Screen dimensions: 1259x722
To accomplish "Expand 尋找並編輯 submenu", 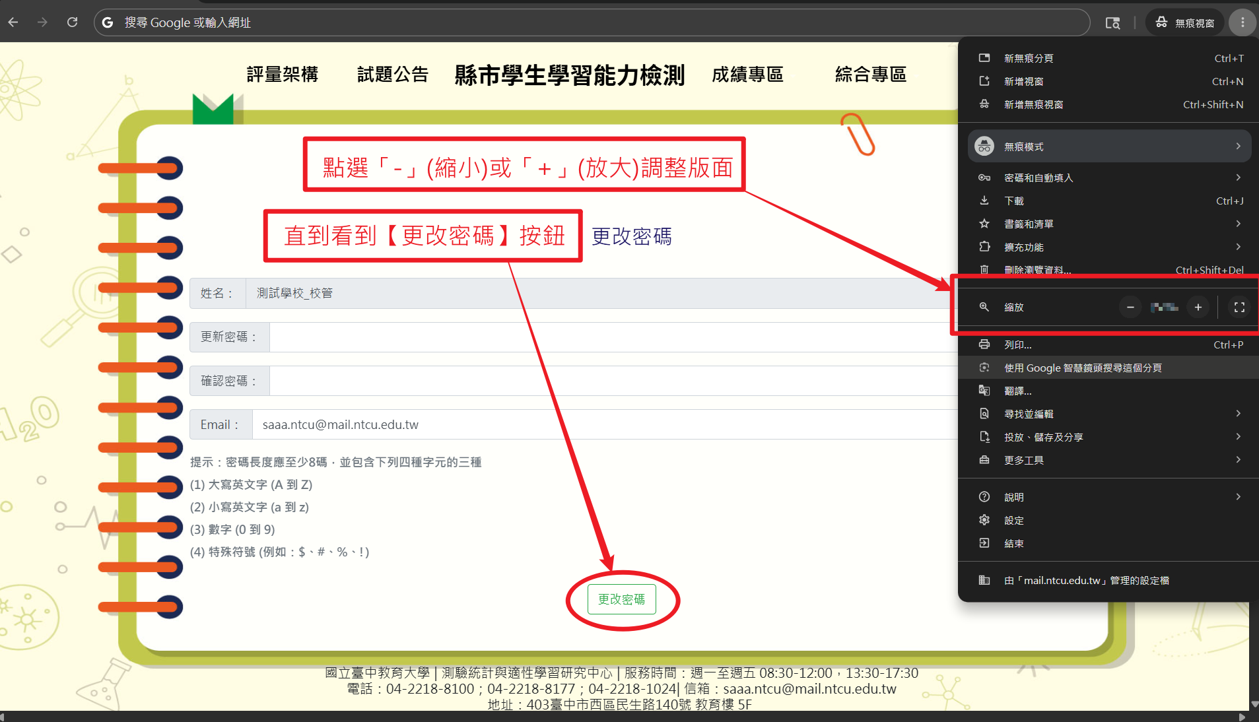I will coord(1109,414).
